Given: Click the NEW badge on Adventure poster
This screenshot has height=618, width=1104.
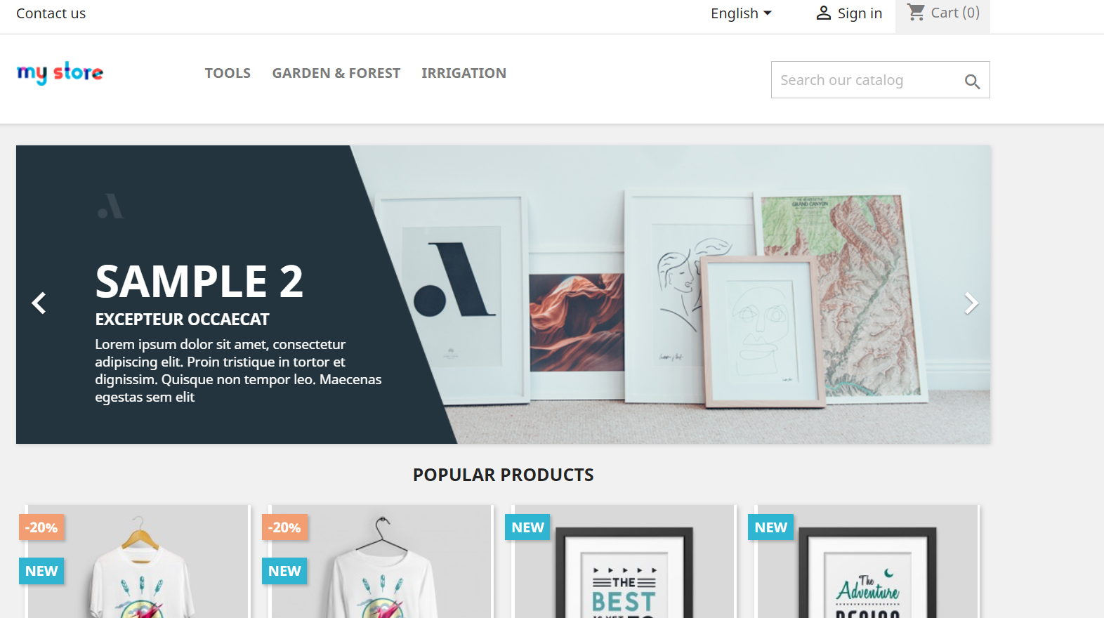Looking at the screenshot, I should pos(771,527).
